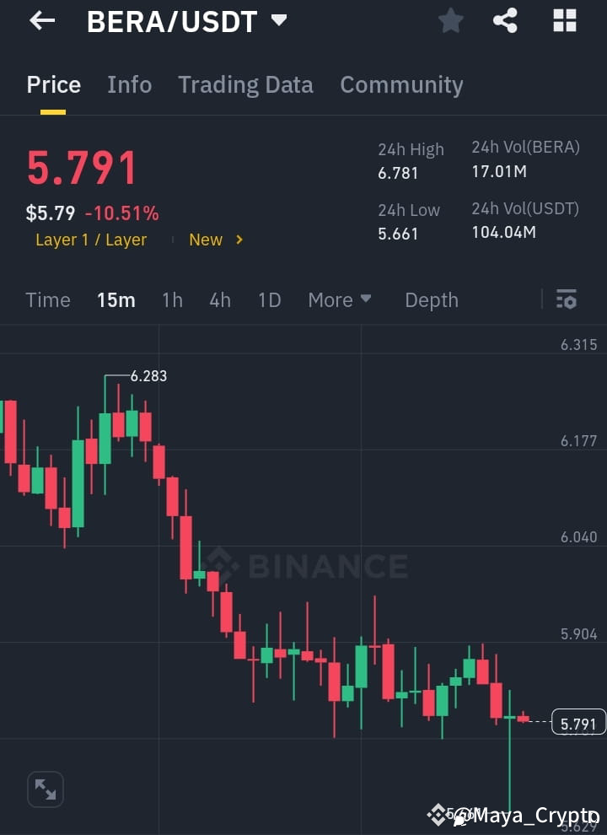Viewport: 607px width, 835px height.
Task: Open the New listing chevron link
Action: (216, 240)
